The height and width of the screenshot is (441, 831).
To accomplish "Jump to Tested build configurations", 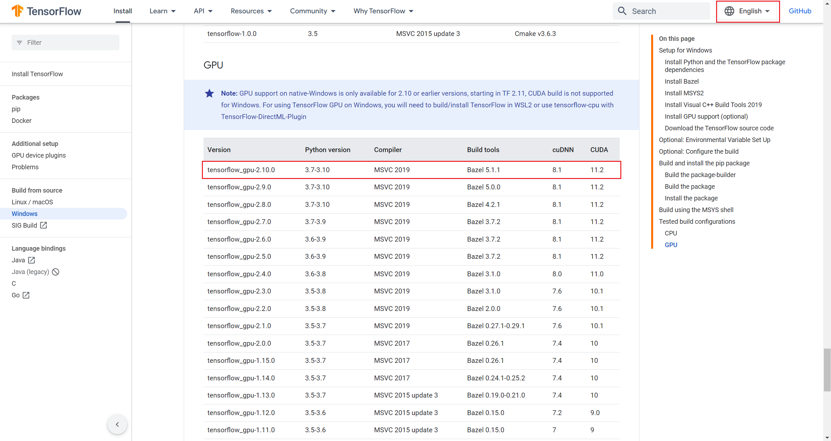I will (x=697, y=221).
